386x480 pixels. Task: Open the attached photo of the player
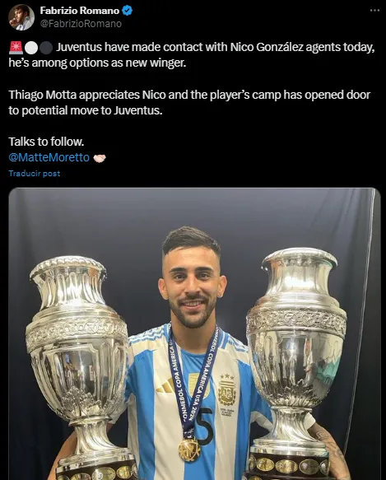(x=194, y=333)
